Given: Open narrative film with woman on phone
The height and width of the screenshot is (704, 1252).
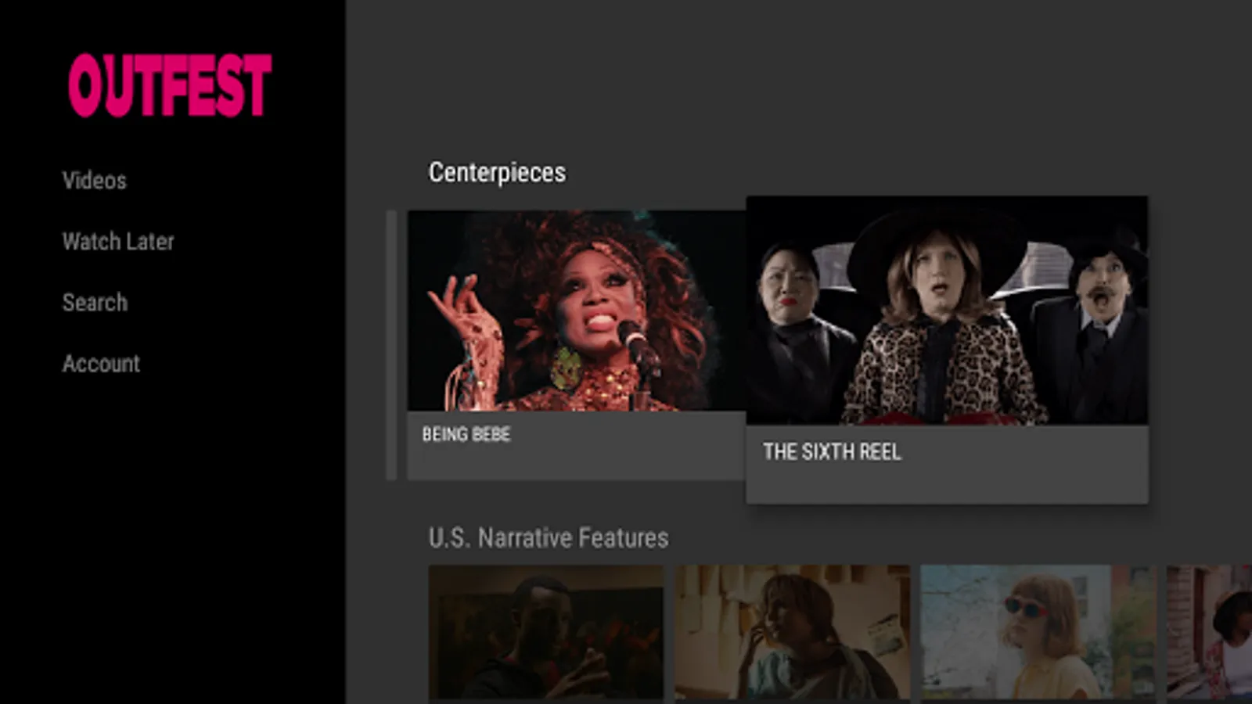Looking at the screenshot, I should click(792, 632).
